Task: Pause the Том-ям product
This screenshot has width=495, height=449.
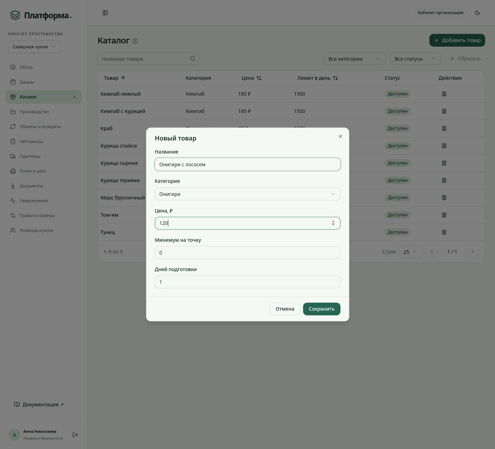Action: pyautogui.click(x=444, y=215)
